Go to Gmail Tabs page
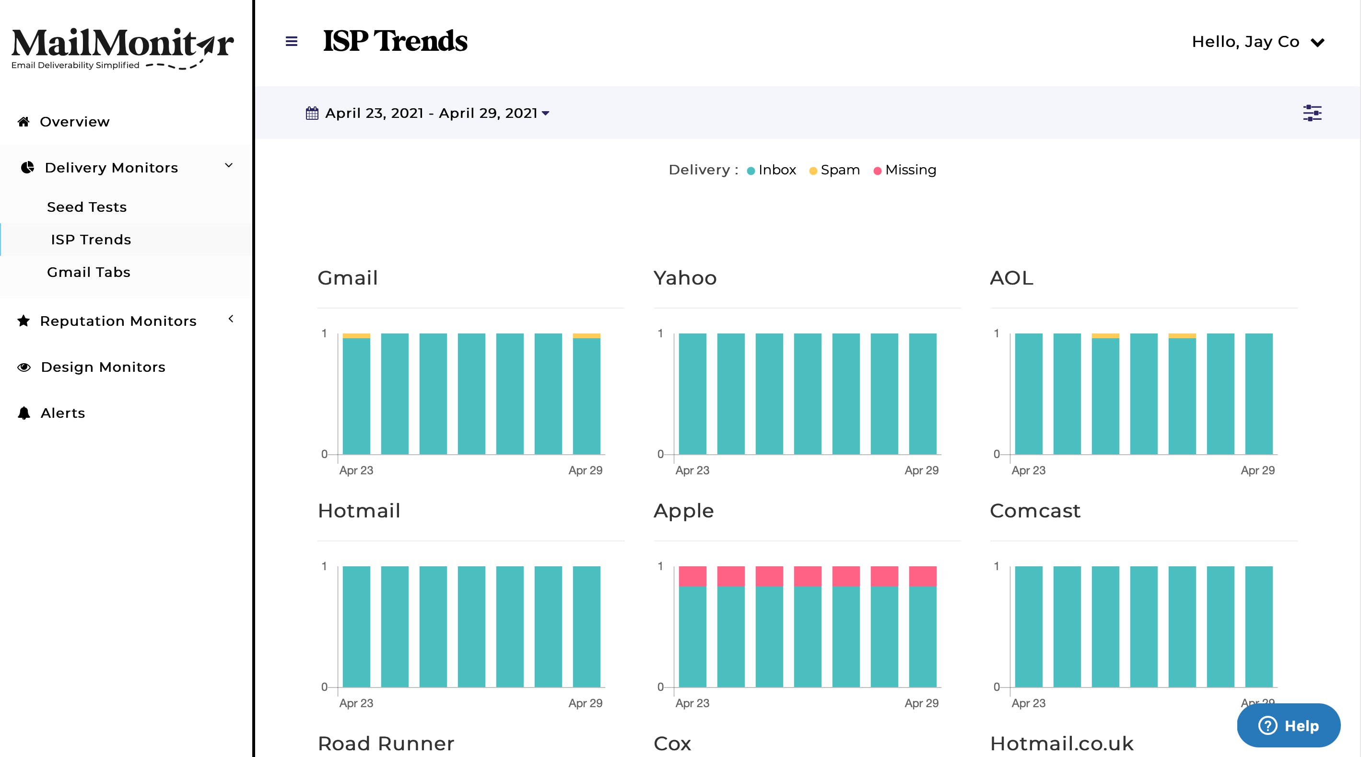 pos(88,272)
